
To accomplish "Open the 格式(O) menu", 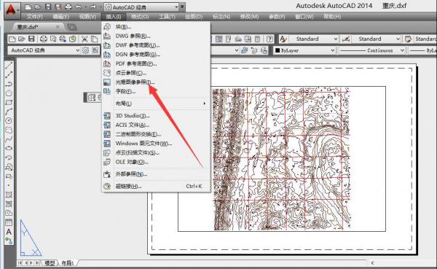I will pyautogui.click(x=140, y=17).
